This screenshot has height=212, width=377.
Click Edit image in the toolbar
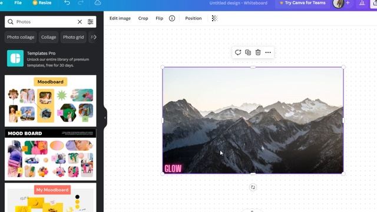pos(120,18)
